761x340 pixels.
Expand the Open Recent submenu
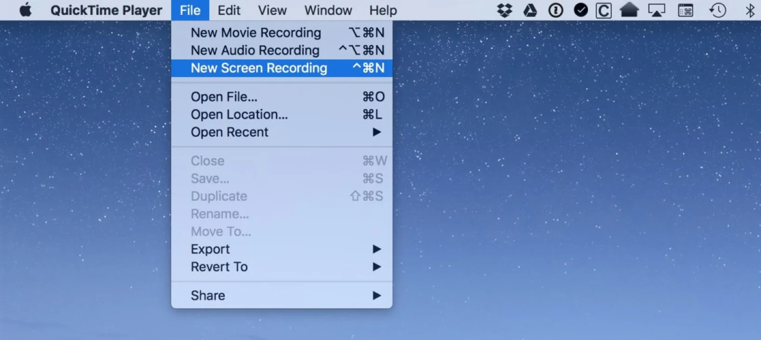tap(281, 132)
